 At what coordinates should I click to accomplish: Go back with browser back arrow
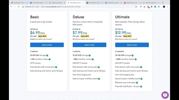pyautogui.click(x=11, y=7)
